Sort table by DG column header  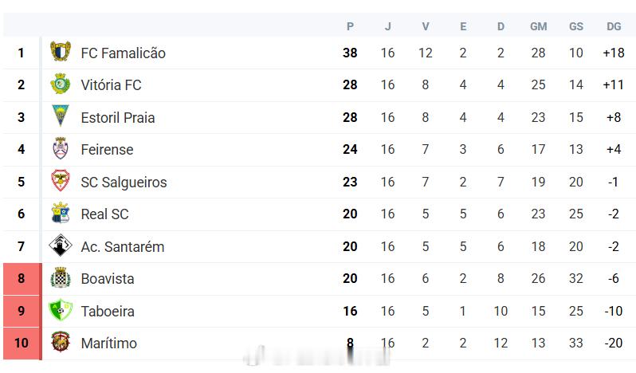(614, 27)
